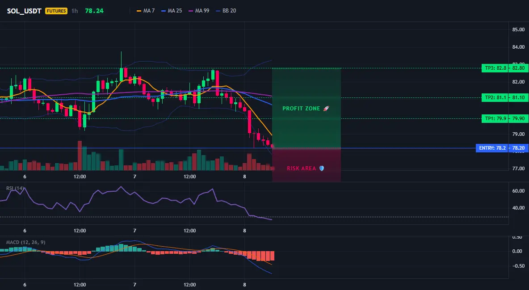
Task: Click the 82.00 price axis label
Action: (x=519, y=82)
